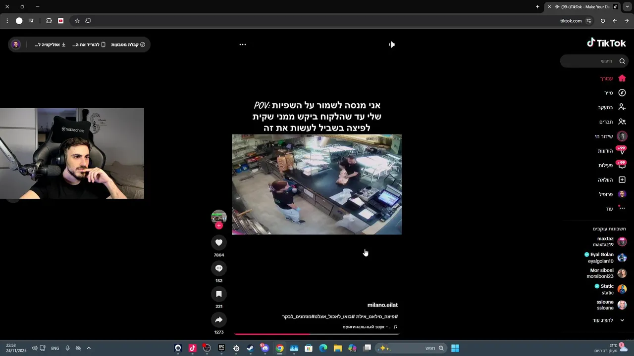Open Epic Games from the taskbar

point(221,348)
